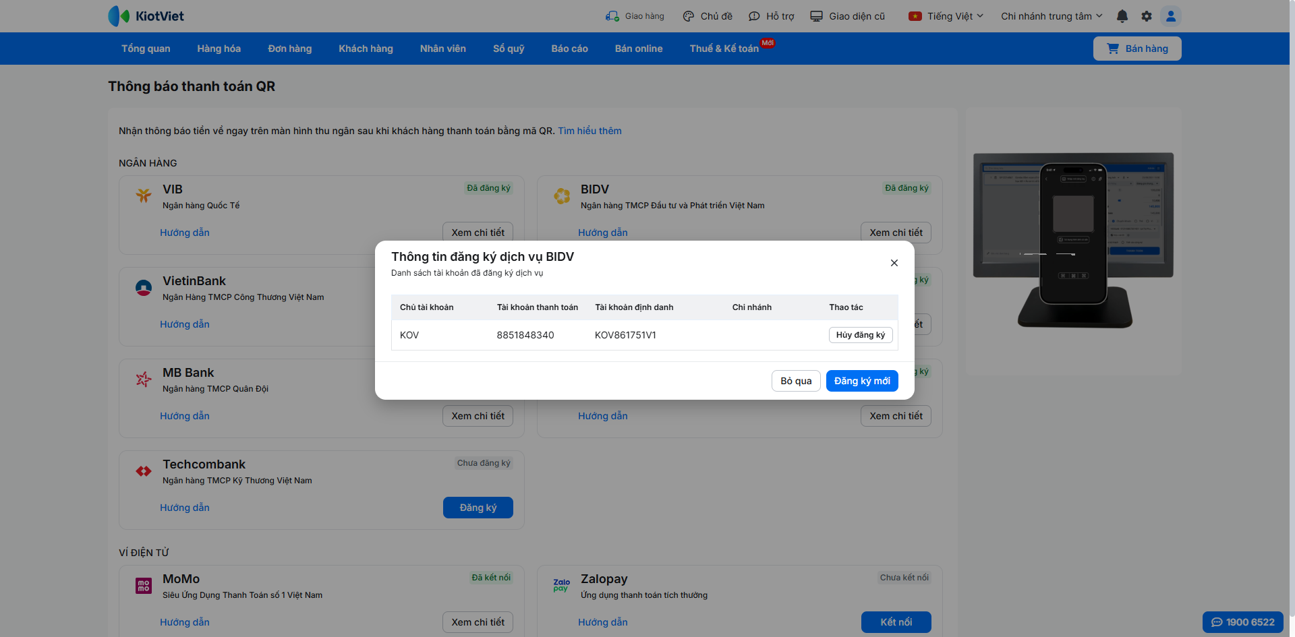
Task: Click Xem chi tiết for MoMo
Action: tap(478, 622)
